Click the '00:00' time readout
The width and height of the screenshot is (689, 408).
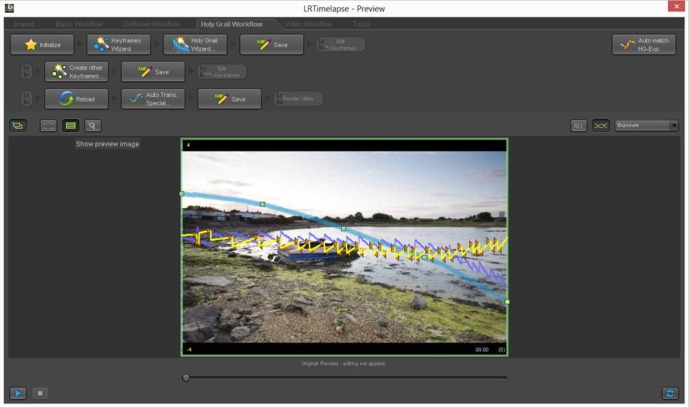[482, 349]
